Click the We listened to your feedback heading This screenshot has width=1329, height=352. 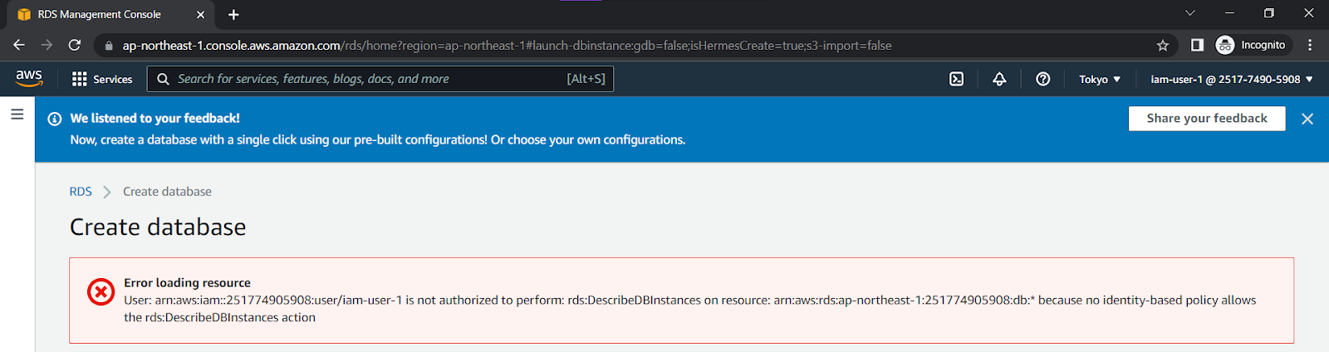(x=154, y=118)
